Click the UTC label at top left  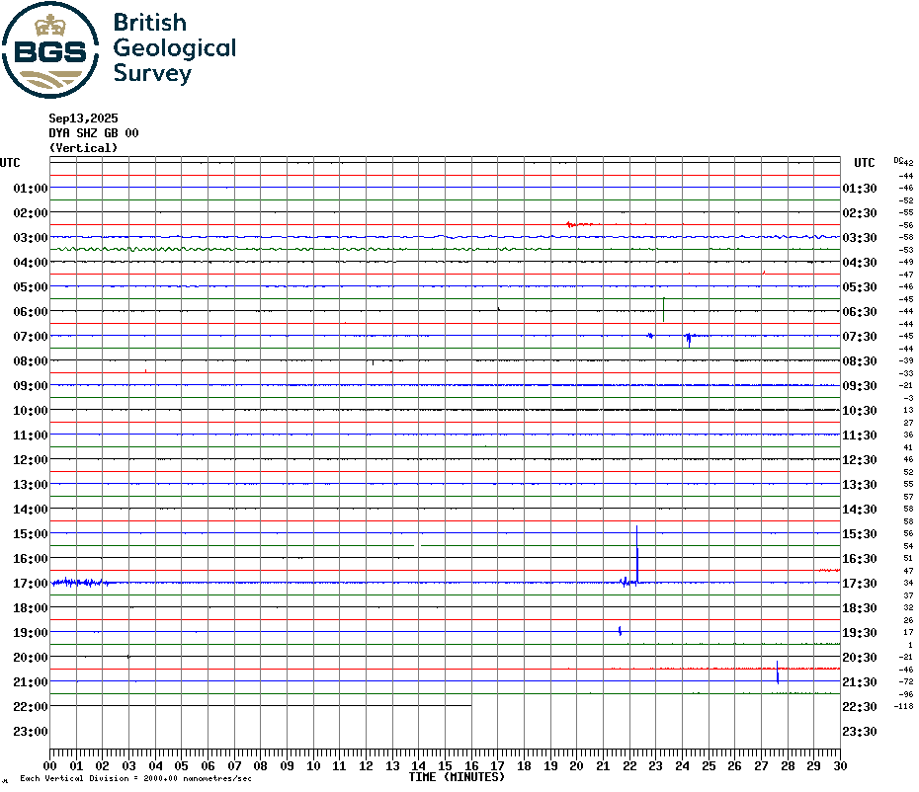(x=10, y=163)
